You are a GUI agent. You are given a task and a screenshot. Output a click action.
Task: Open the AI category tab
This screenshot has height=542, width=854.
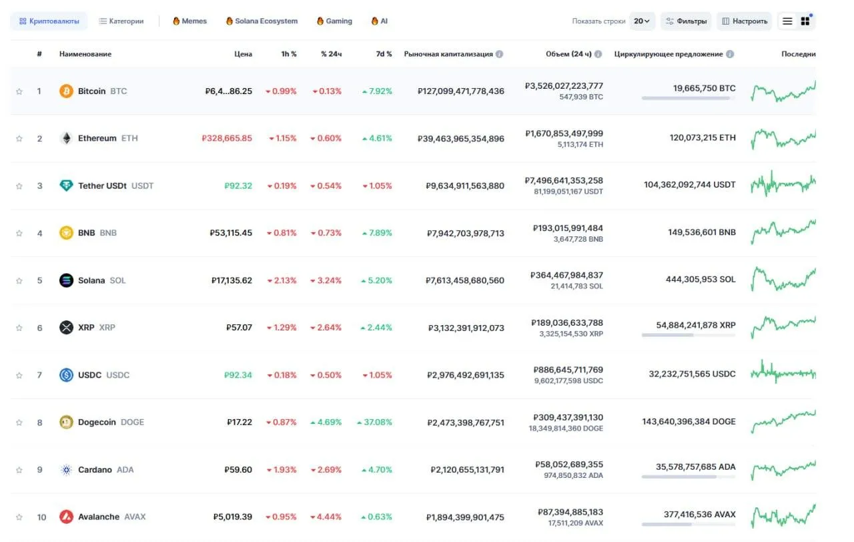(x=379, y=21)
